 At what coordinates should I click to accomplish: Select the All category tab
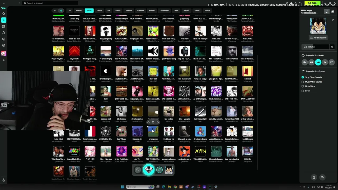[69, 11]
